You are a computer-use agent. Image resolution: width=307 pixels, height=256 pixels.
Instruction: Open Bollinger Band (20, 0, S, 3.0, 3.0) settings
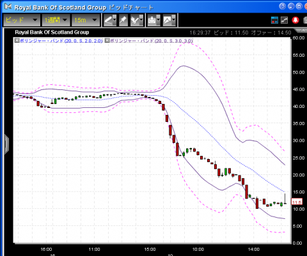[152, 40]
